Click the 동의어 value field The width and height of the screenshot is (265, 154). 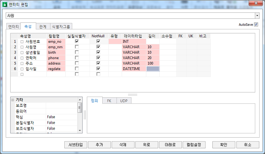(62, 111)
